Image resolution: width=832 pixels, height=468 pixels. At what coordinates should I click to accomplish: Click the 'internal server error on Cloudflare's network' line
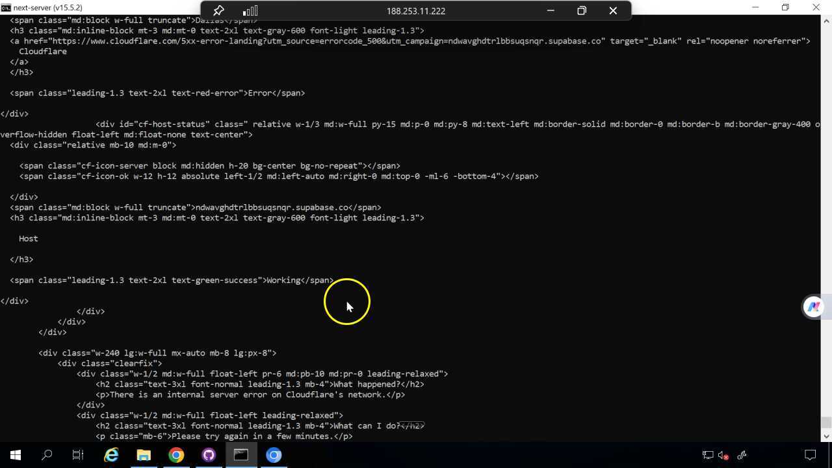[250, 395]
